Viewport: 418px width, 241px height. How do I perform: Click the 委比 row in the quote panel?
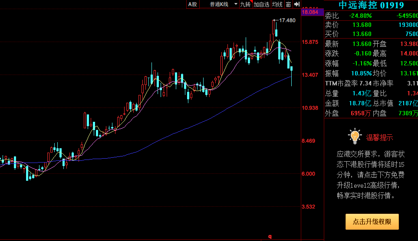pyautogui.click(x=332, y=16)
